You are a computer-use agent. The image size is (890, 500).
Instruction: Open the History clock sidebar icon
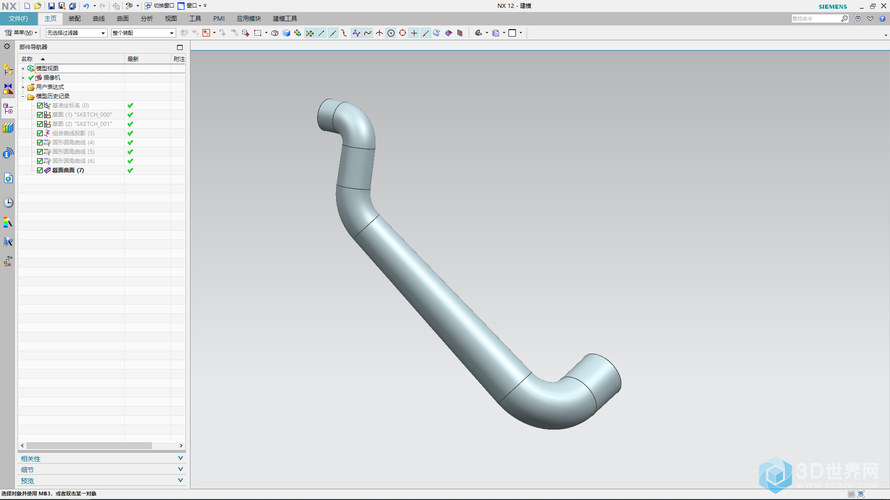(8, 203)
